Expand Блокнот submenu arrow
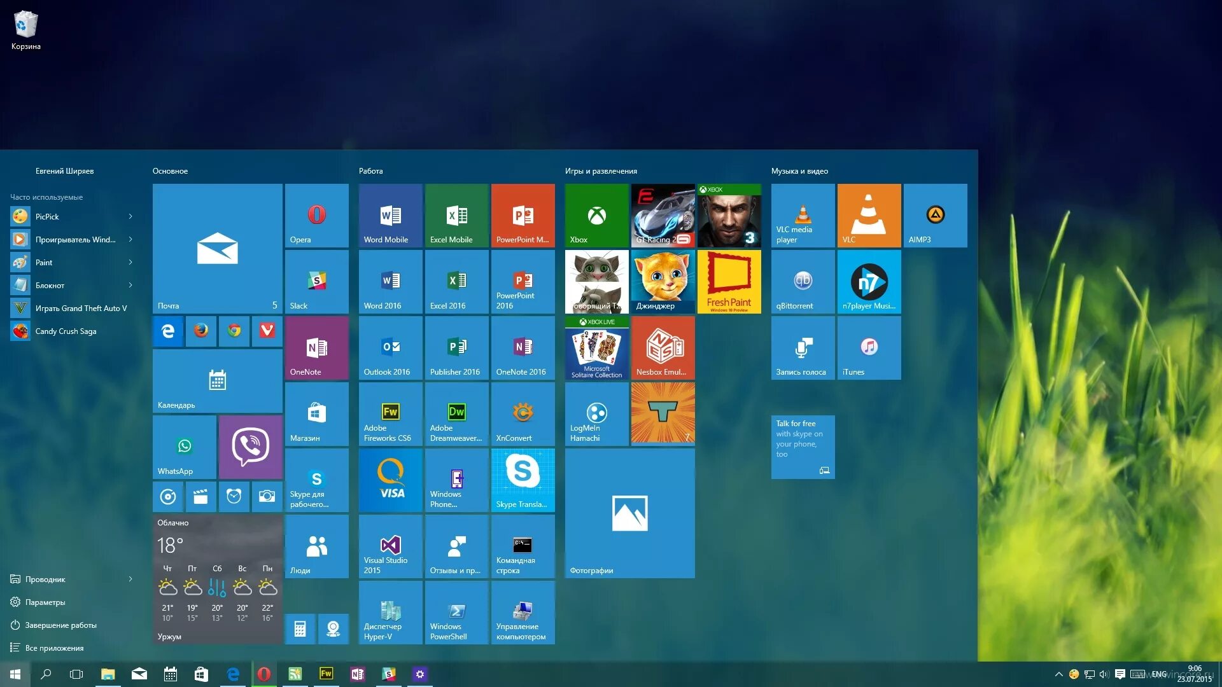 coord(132,284)
